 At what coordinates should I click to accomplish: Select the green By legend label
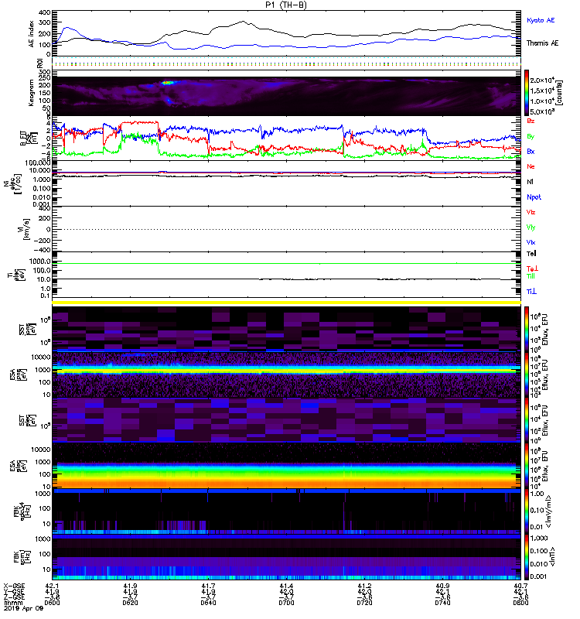531,137
